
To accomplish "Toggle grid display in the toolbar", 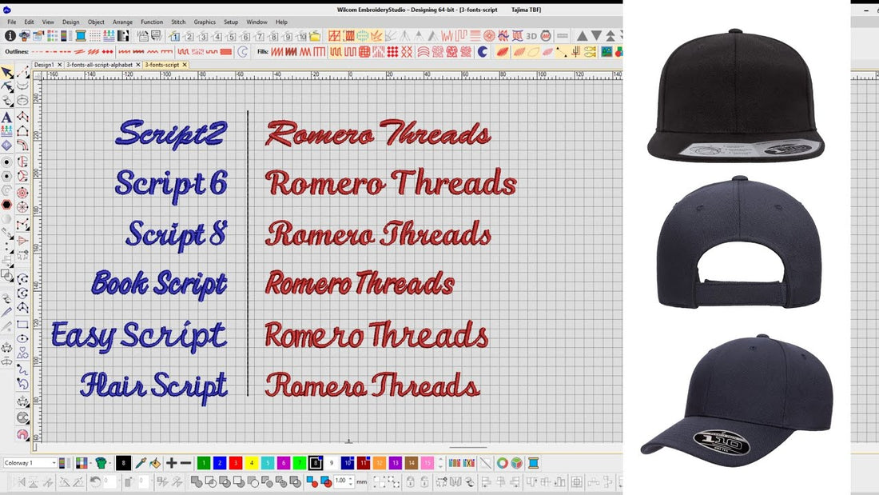I will pyautogui.click(x=93, y=37).
